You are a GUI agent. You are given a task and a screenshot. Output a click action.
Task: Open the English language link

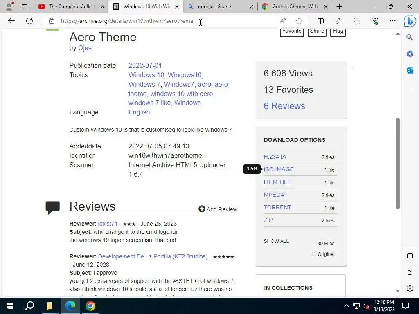(139, 112)
